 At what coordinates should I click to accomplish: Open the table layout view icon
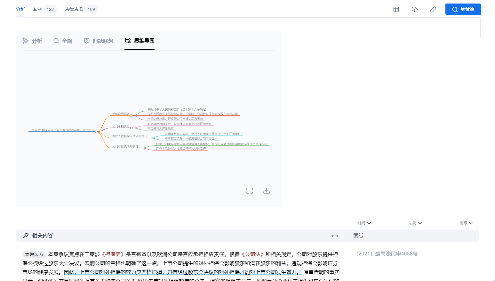point(396,9)
